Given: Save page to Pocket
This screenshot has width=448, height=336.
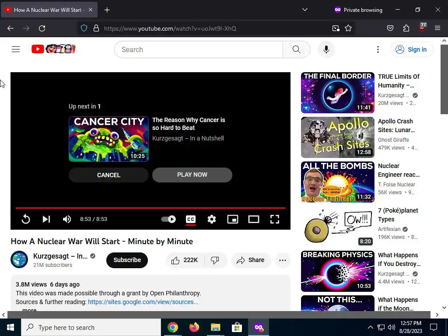Looking at the screenshot, I should (x=390, y=28).
